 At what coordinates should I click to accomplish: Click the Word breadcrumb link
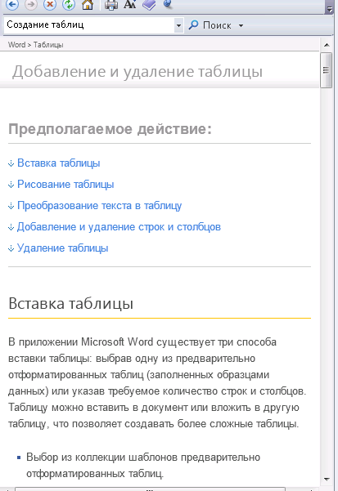click(x=16, y=45)
